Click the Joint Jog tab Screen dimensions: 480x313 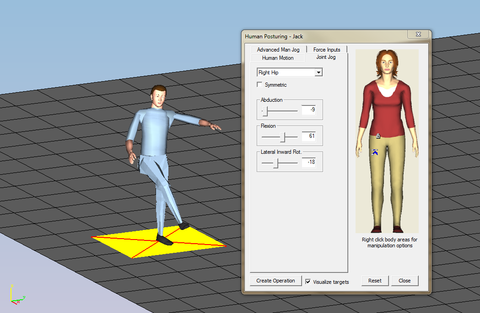[326, 57]
